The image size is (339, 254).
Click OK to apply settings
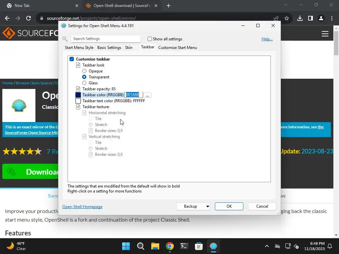tap(229, 206)
